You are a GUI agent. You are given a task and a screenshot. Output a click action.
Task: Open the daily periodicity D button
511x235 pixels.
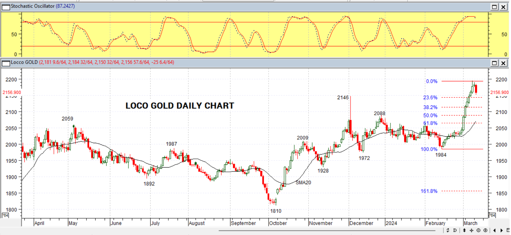(x=455, y=230)
